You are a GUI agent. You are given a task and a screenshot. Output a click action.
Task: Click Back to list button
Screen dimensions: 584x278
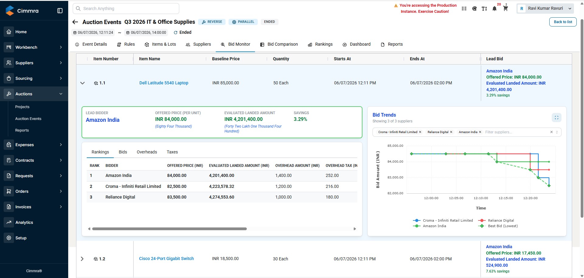(563, 22)
